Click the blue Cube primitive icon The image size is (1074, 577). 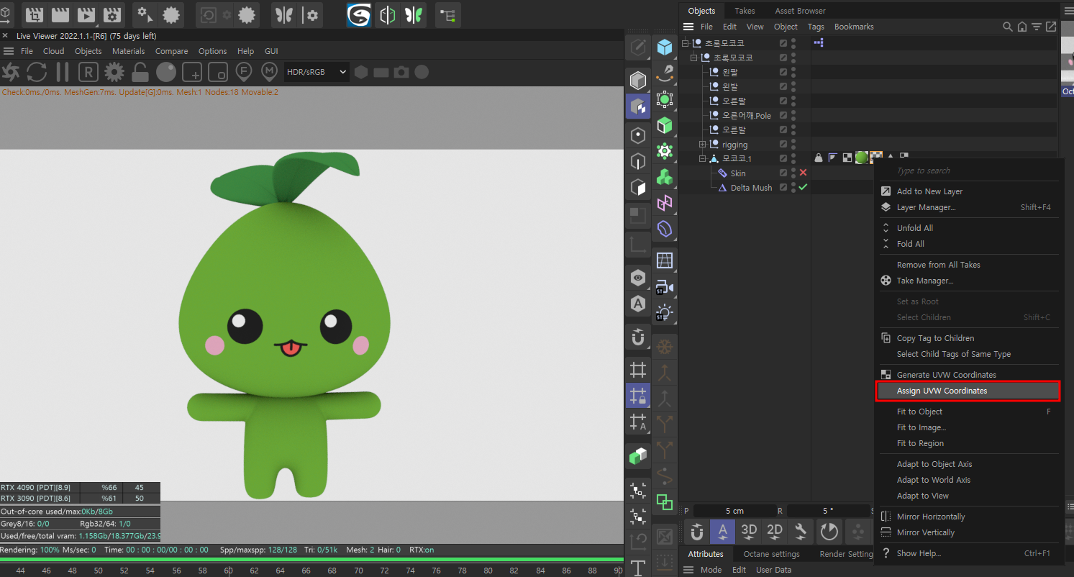(x=665, y=47)
